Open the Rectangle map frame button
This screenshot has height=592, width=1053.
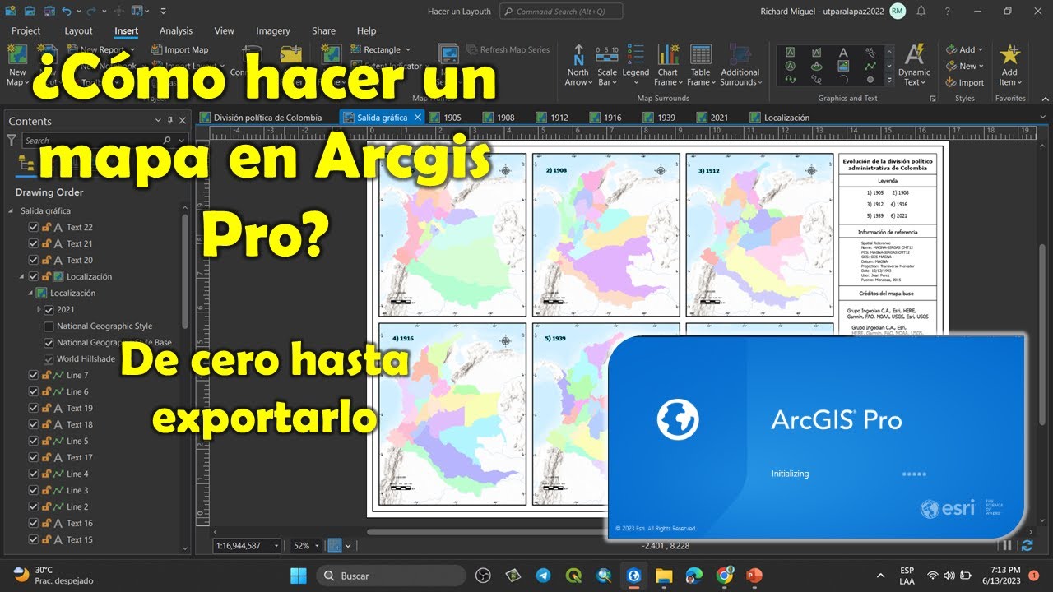pos(380,49)
